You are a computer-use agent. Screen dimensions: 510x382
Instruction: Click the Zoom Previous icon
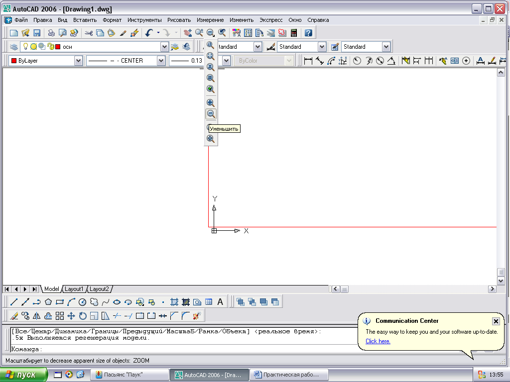coord(222,33)
